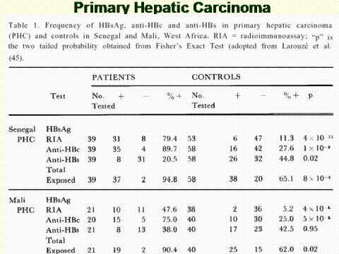Screen dimensions: 339x254
Task: Select the Table 1 caption text
Action: point(170,41)
